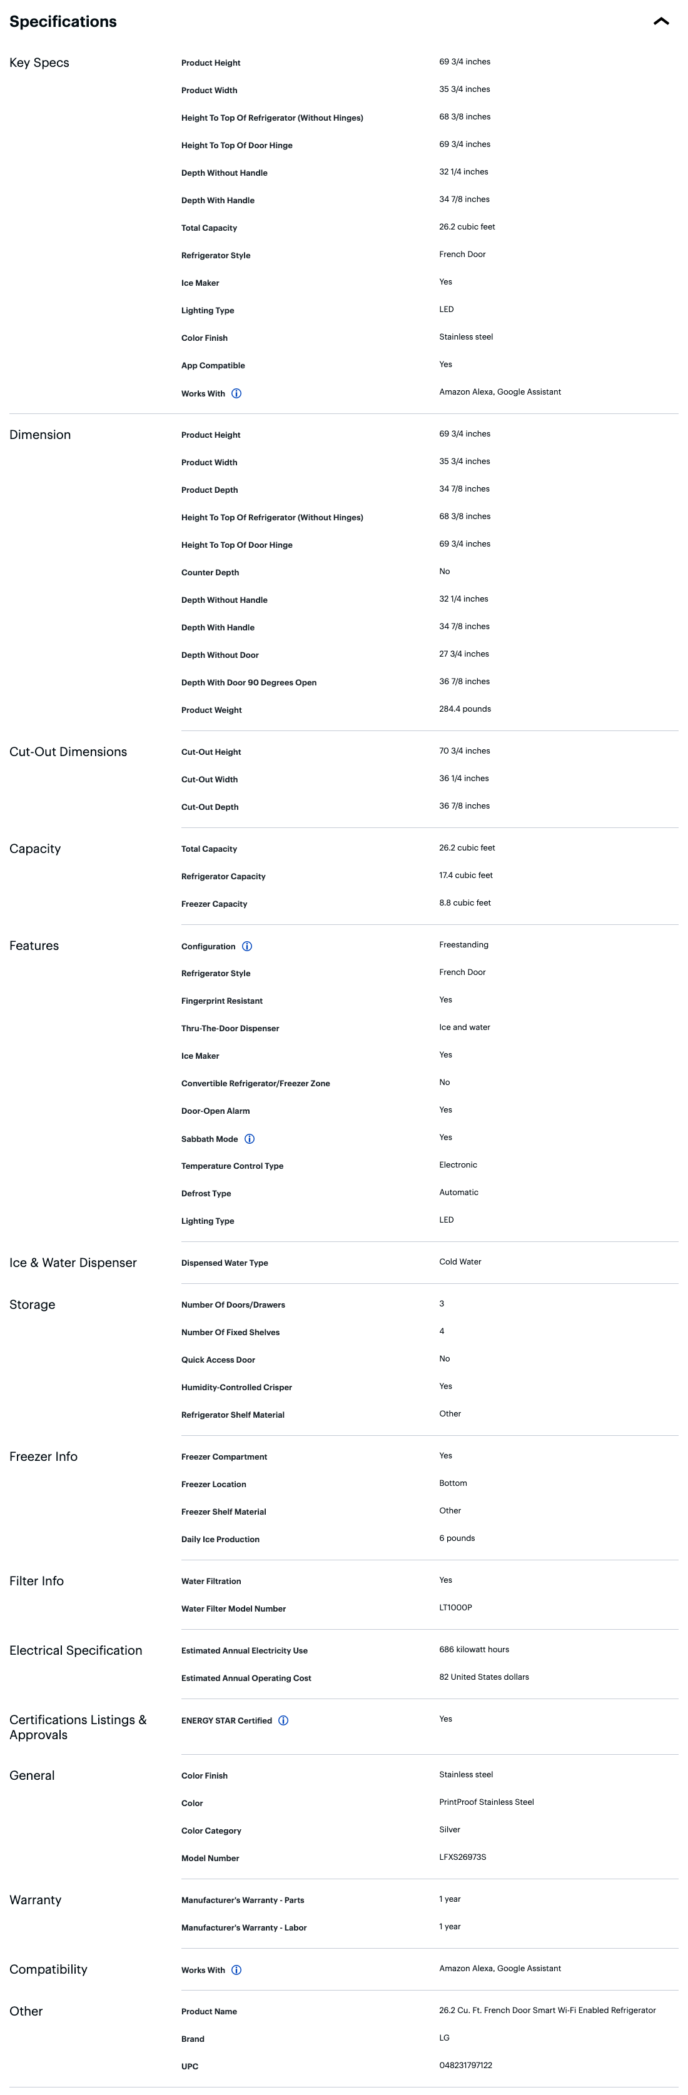
Task: Select the LG brand name value
Action: (x=444, y=2038)
